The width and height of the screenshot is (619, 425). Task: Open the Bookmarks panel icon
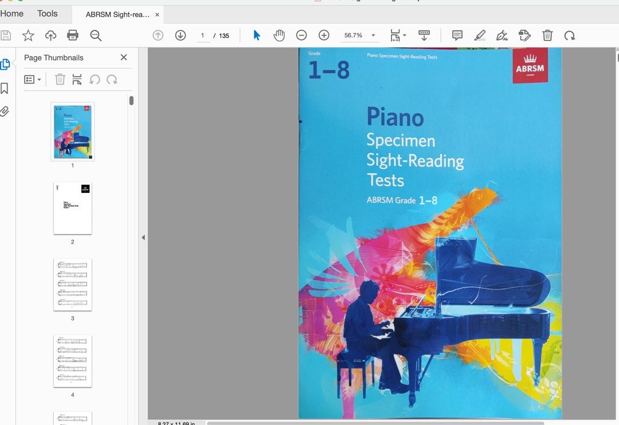coord(6,88)
